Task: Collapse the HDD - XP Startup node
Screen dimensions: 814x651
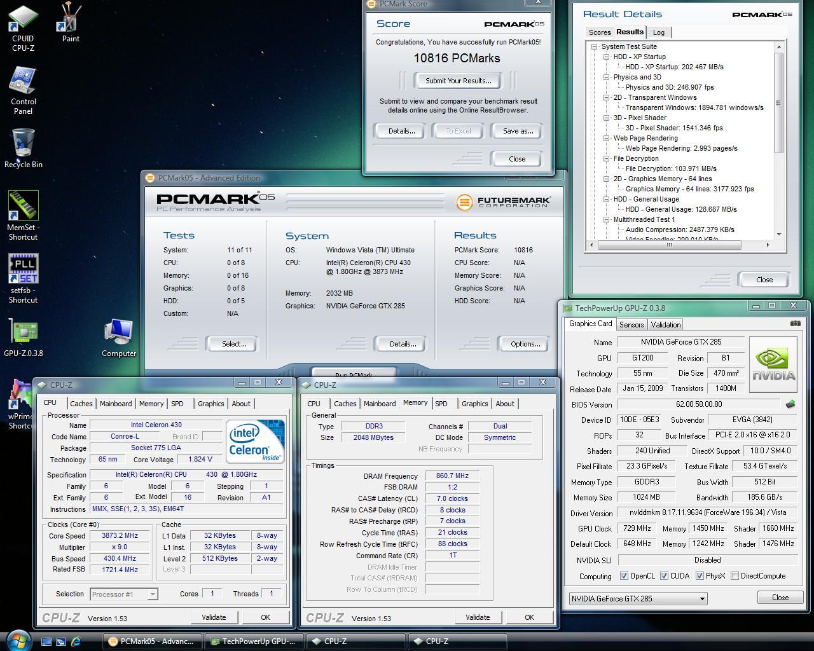Action: pos(607,57)
